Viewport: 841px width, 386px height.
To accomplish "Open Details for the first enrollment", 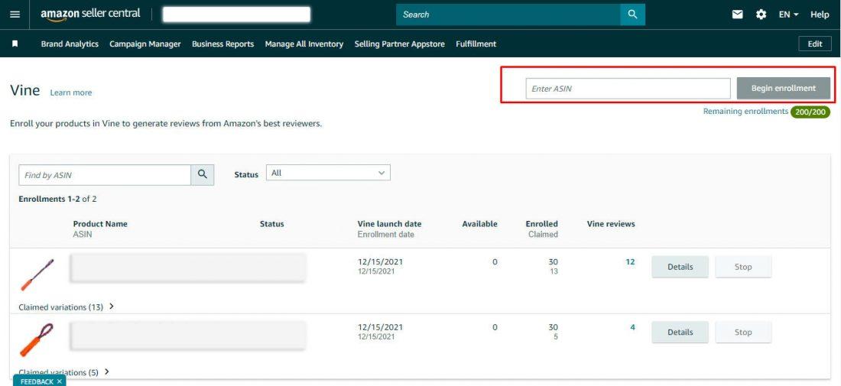I will [x=680, y=267].
